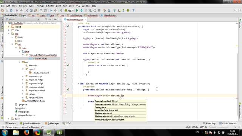Image resolution: width=242 pixels, height=136 pixels.
Task: Open the VCS menu
Action: [x=78, y=6]
